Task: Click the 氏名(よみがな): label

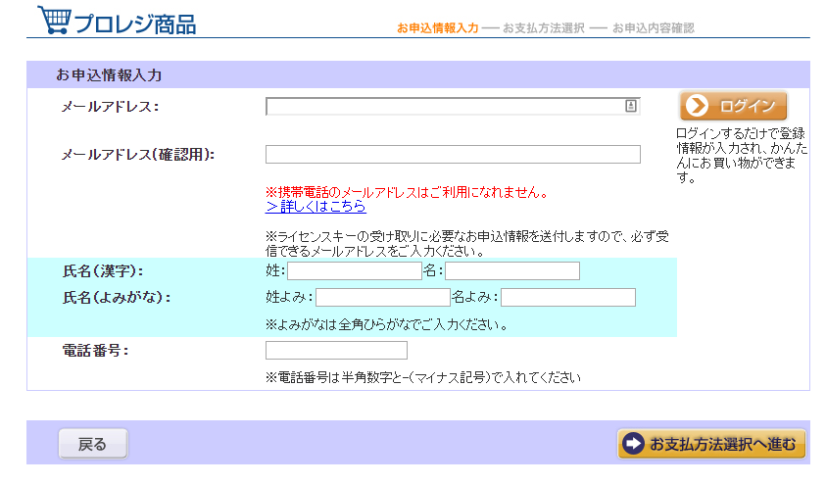Action: point(117,298)
